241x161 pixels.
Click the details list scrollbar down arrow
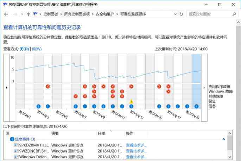pos(230,157)
